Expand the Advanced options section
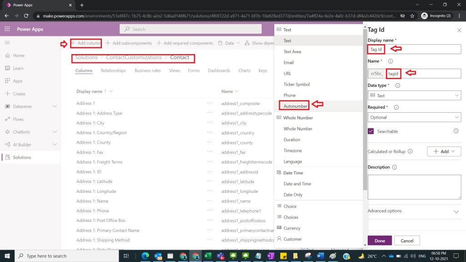This screenshot has width=466, height=262. point(456,212)
